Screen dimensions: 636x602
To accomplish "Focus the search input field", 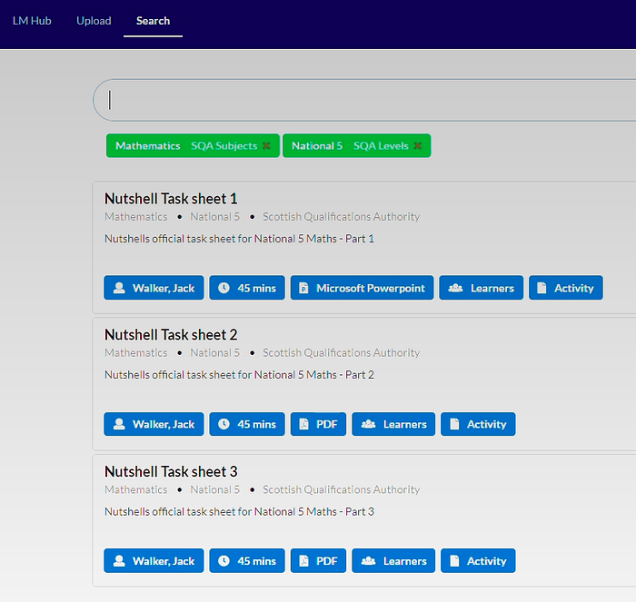I will [365, 100].
